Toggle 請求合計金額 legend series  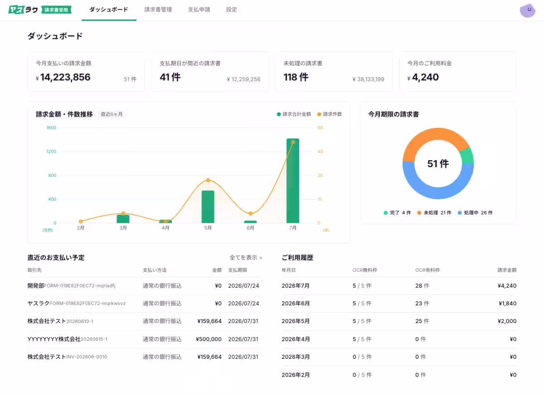(294, 114)
